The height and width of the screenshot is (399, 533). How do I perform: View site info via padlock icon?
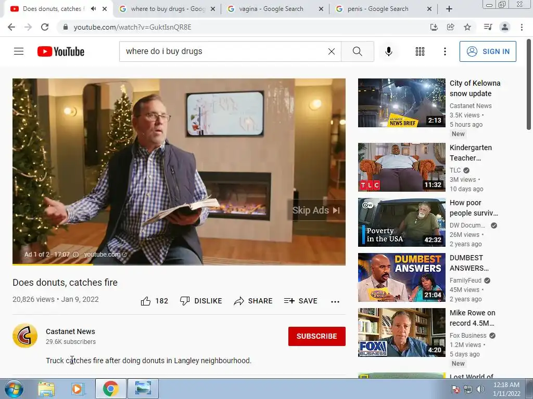point(66,27)
